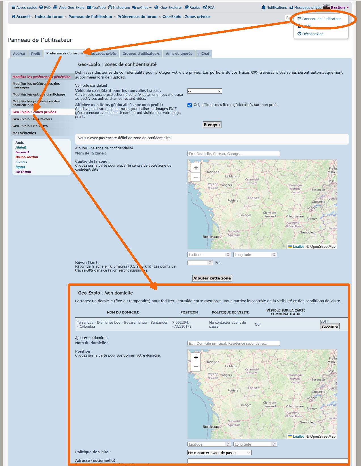Switch to the Profil tab

click(35, 54)
